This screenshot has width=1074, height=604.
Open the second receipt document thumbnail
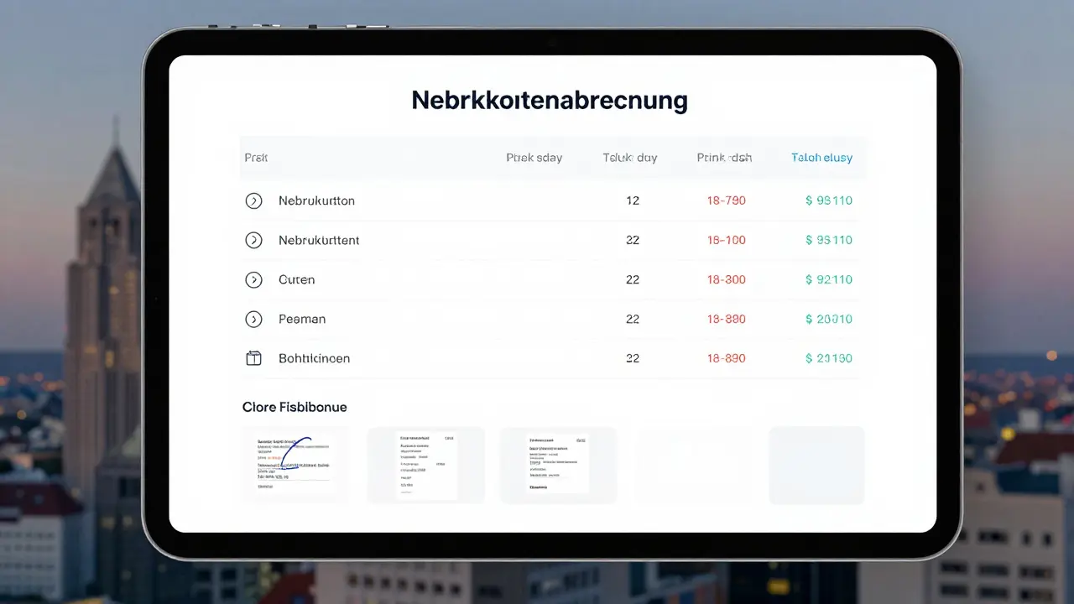(425, 465)
